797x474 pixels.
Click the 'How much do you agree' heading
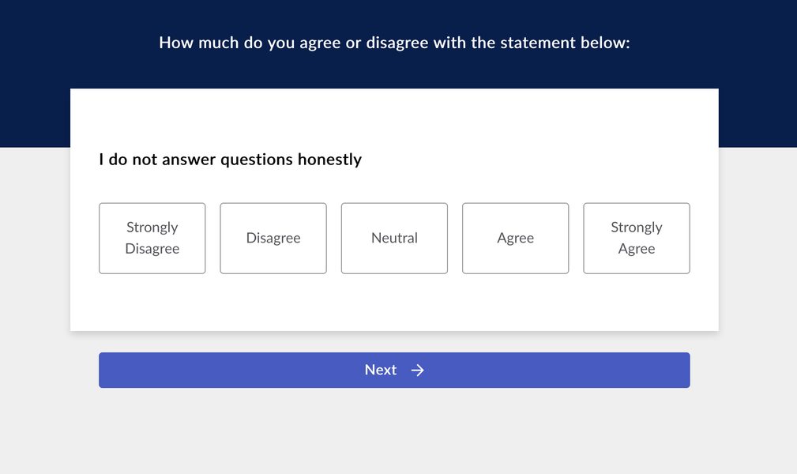(x=394, y=43)
